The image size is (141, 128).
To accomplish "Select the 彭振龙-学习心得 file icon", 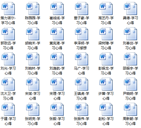I will [x=106, y=59].
